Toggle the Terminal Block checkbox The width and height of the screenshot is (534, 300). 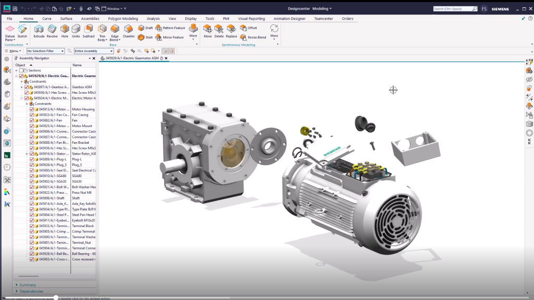coord(32,226)
